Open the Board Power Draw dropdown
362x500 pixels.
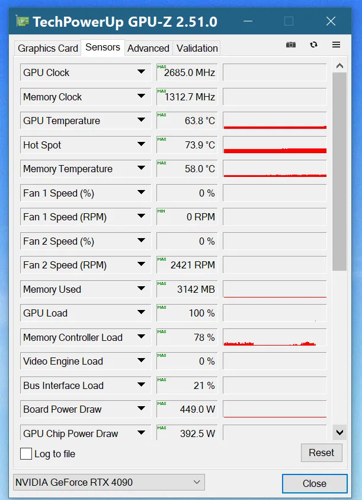click(x=141, y=409)
